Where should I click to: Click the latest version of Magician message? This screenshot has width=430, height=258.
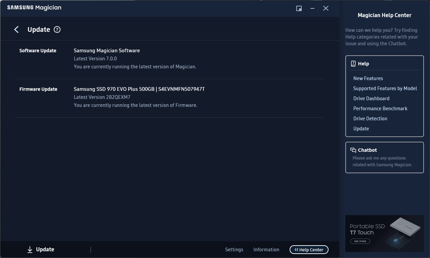pyautogui.click(x=135, y=67)
